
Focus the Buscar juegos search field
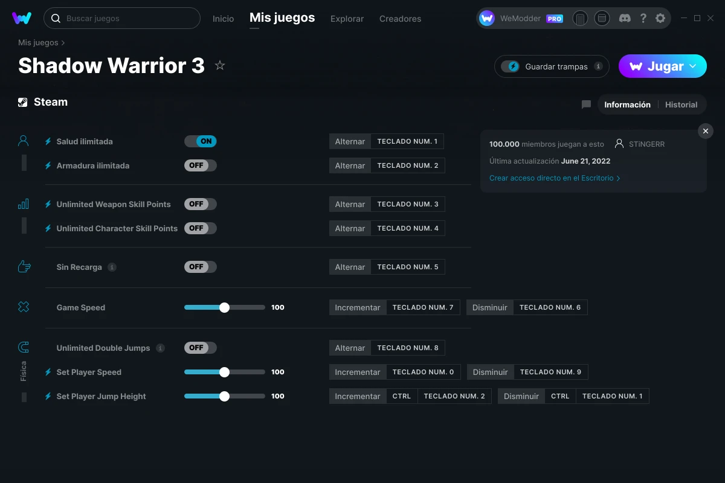coord(122,18)
